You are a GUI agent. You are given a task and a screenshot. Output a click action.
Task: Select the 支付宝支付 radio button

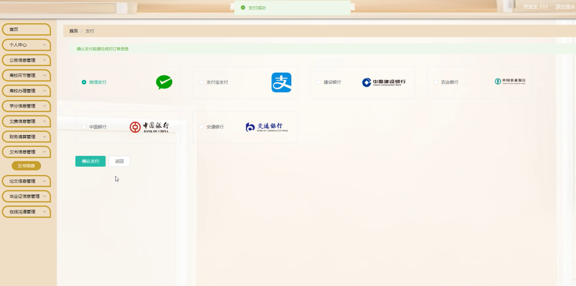click(201, 82)
